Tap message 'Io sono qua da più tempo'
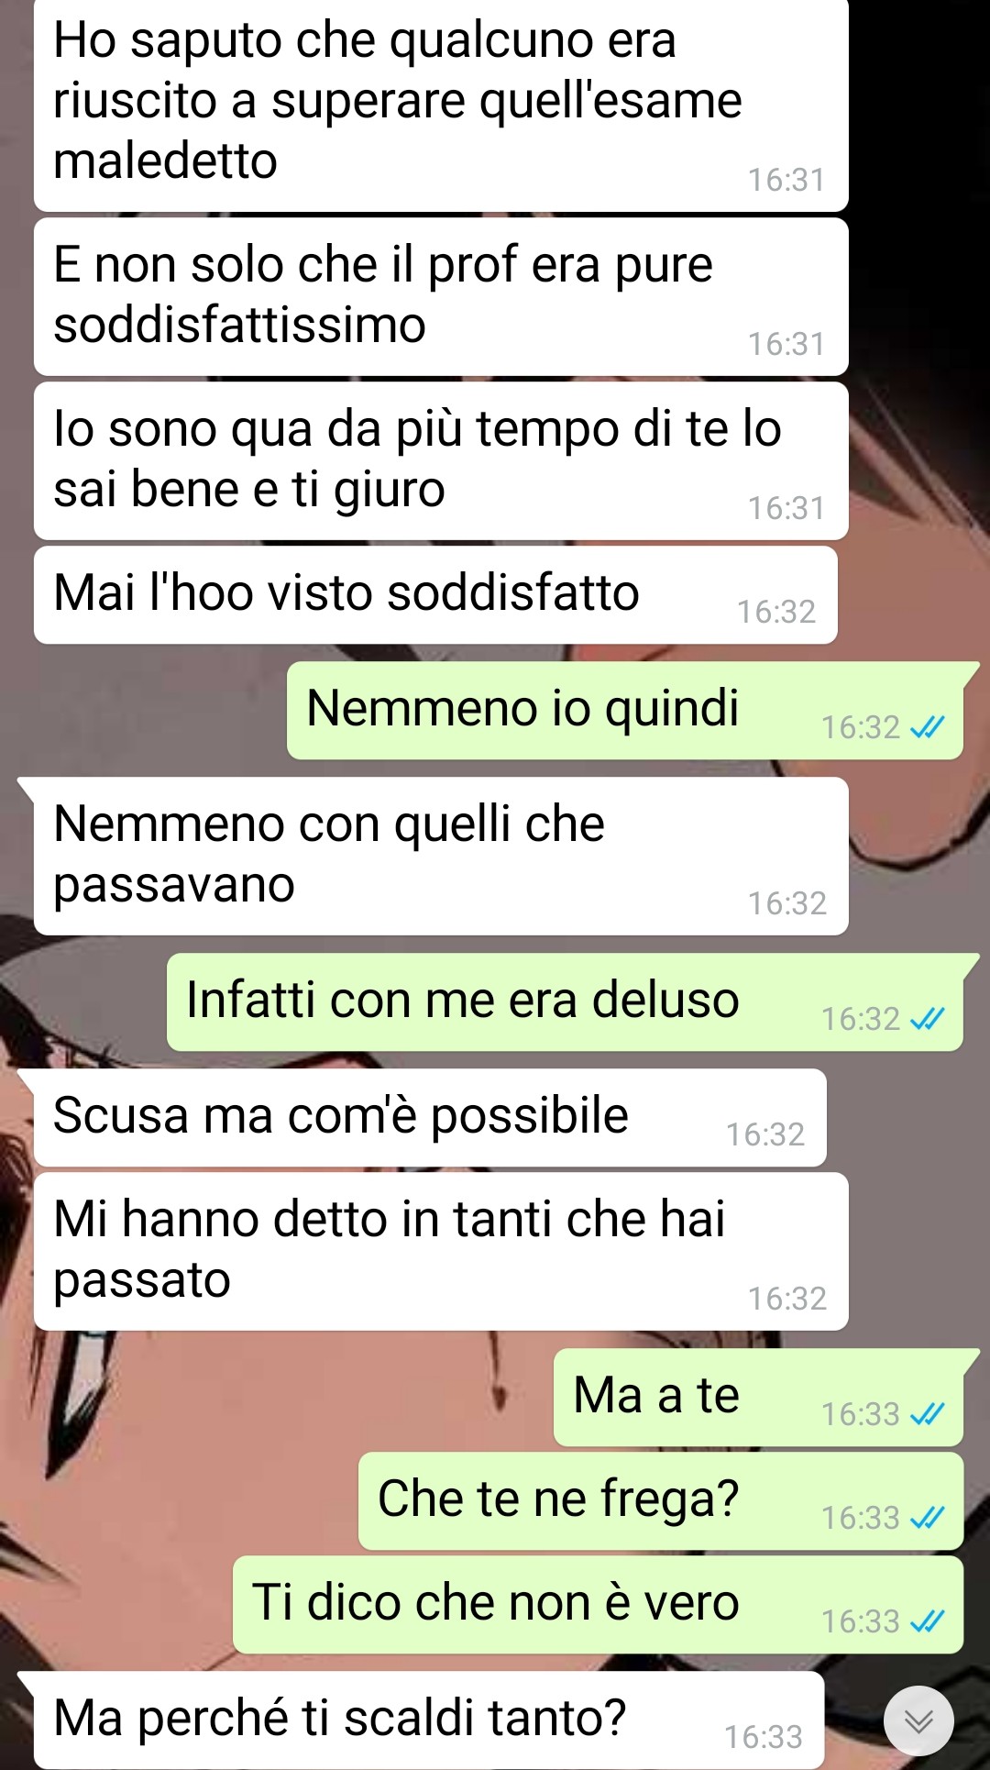Viewport: 990px width, 1770px height. click(441, 460)
